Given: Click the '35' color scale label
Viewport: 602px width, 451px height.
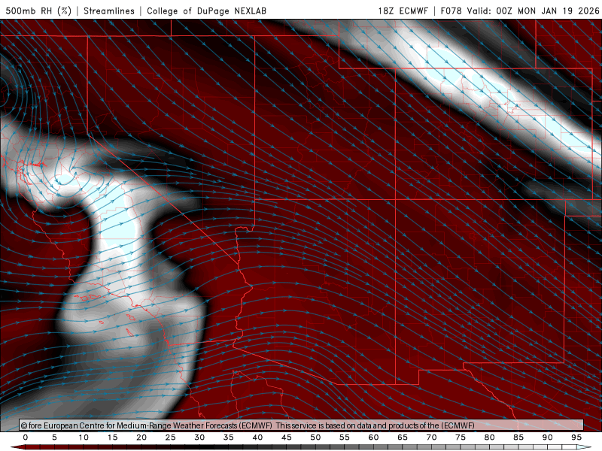Looking at the screenshot, I should 229,437.
